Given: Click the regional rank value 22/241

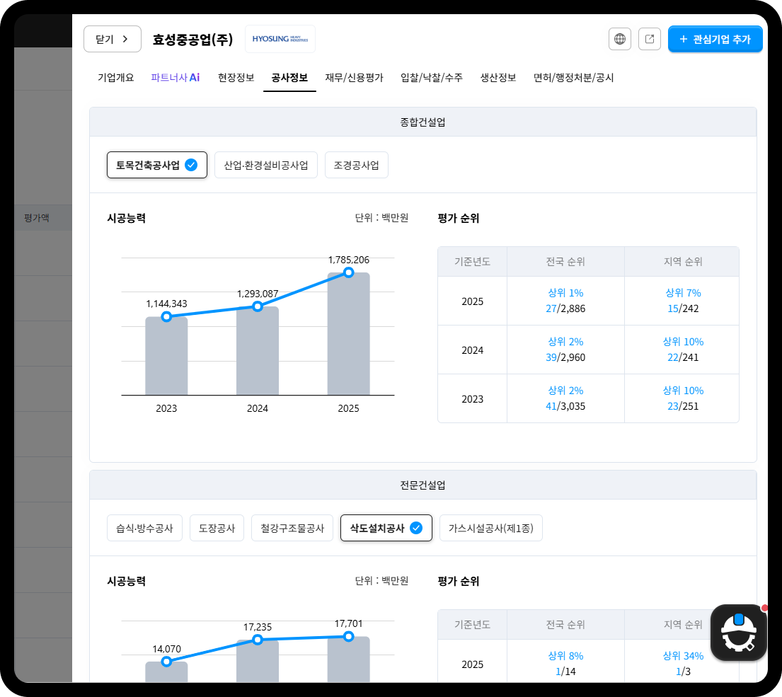Looking at the screenshot, I should (683, 357).
